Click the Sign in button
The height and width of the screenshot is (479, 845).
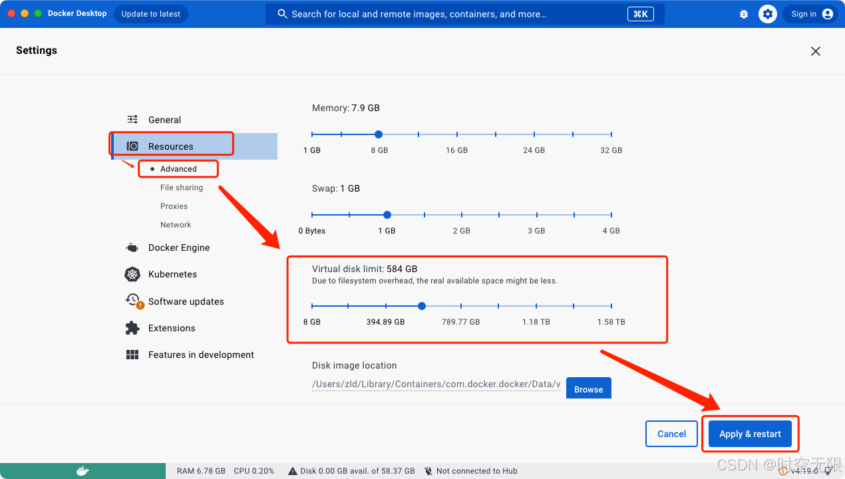point(810,14)
